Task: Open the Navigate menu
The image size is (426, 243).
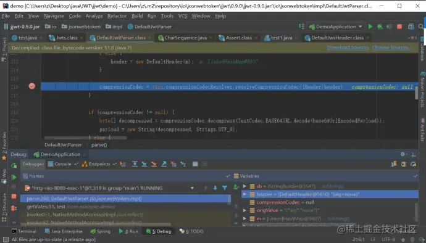Action: coord(54,16)
